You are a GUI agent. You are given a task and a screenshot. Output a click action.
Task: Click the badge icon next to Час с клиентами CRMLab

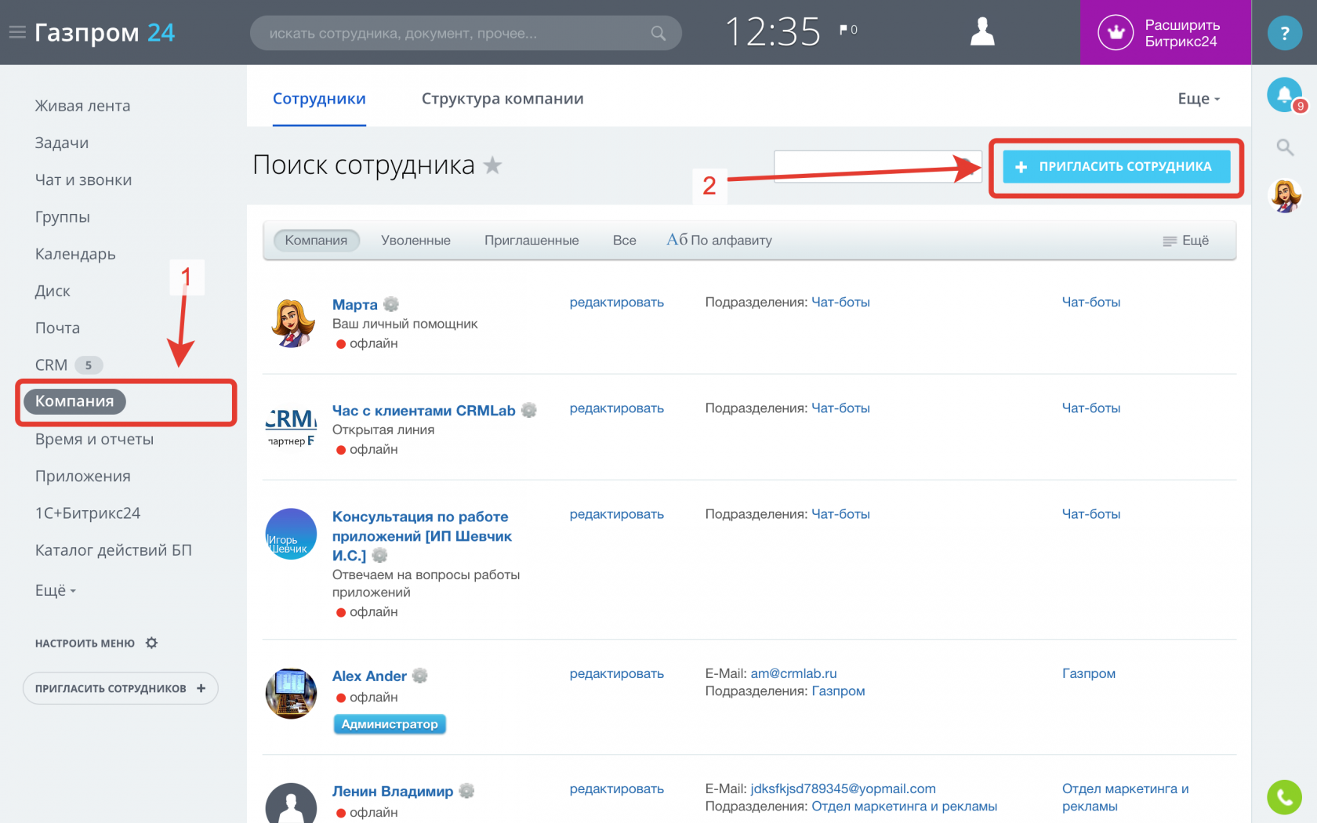click(529, 410)
